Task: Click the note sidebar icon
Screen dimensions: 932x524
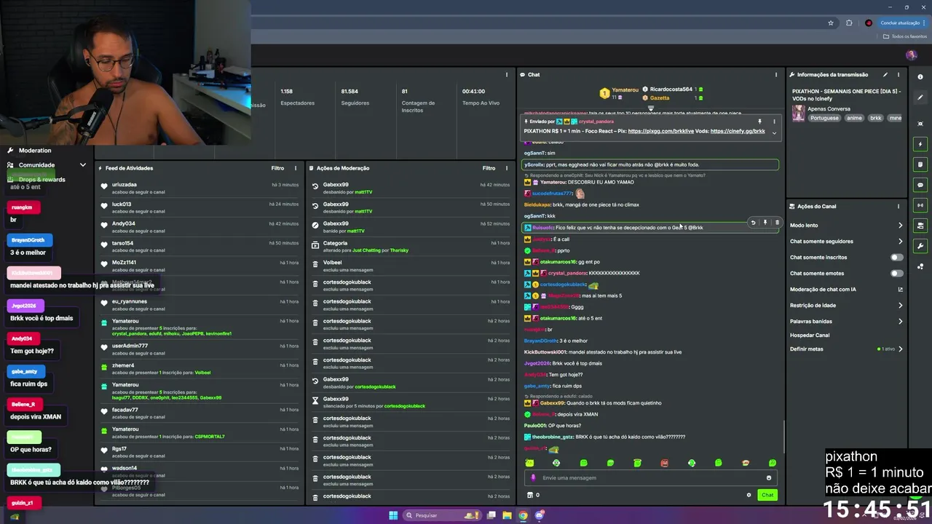Action: click(921, 164)
